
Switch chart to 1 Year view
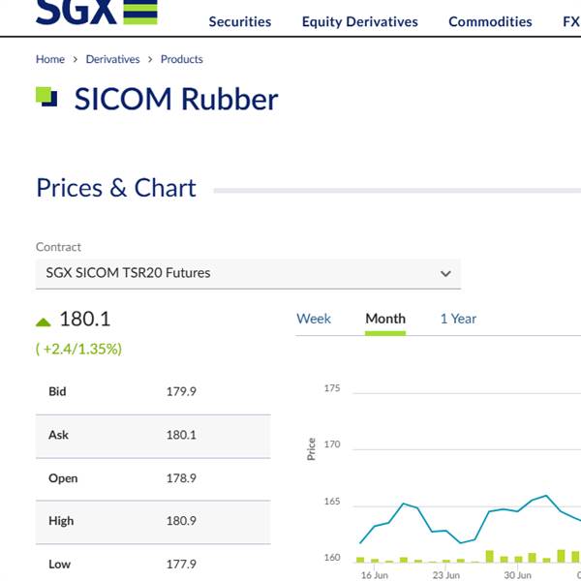tap(458, 319)
